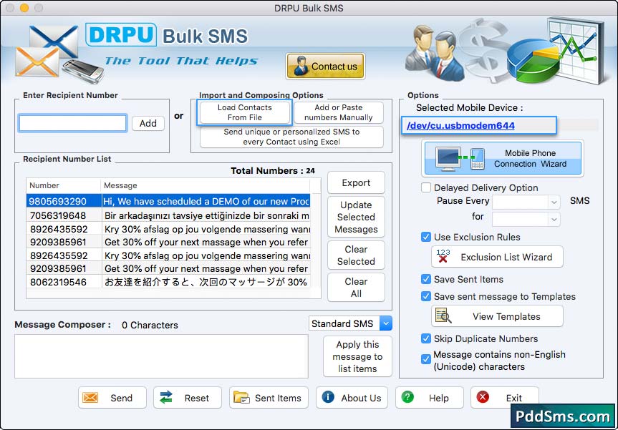Click Send unique or personalized SMS using Excel
The height and width of the screenshot is (430, 618).
291,137
